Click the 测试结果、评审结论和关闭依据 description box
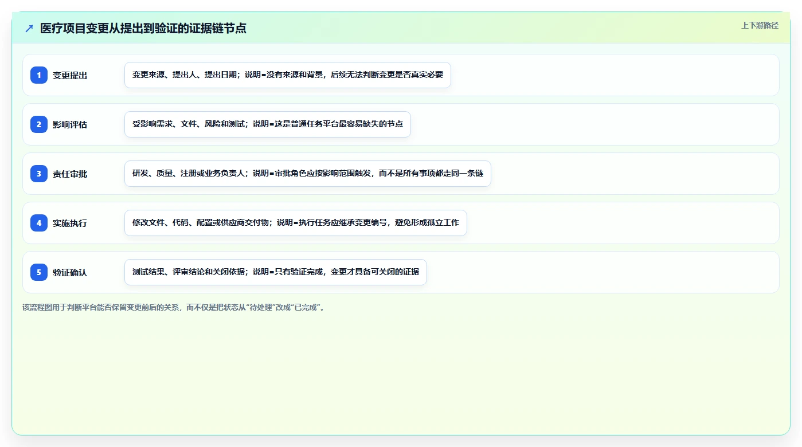 (x=276, y=272)
